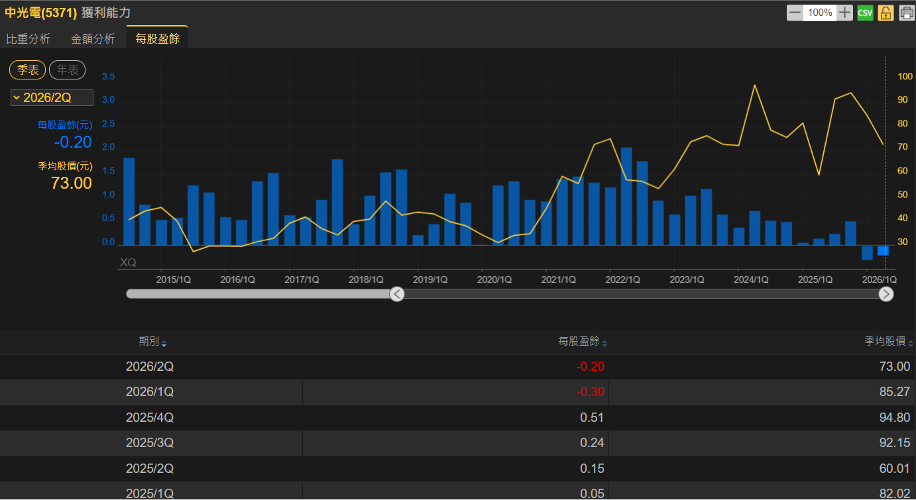Switch to the 金額分析 tab
Viewport: 916px width, 500px height.
pos(93,39)
